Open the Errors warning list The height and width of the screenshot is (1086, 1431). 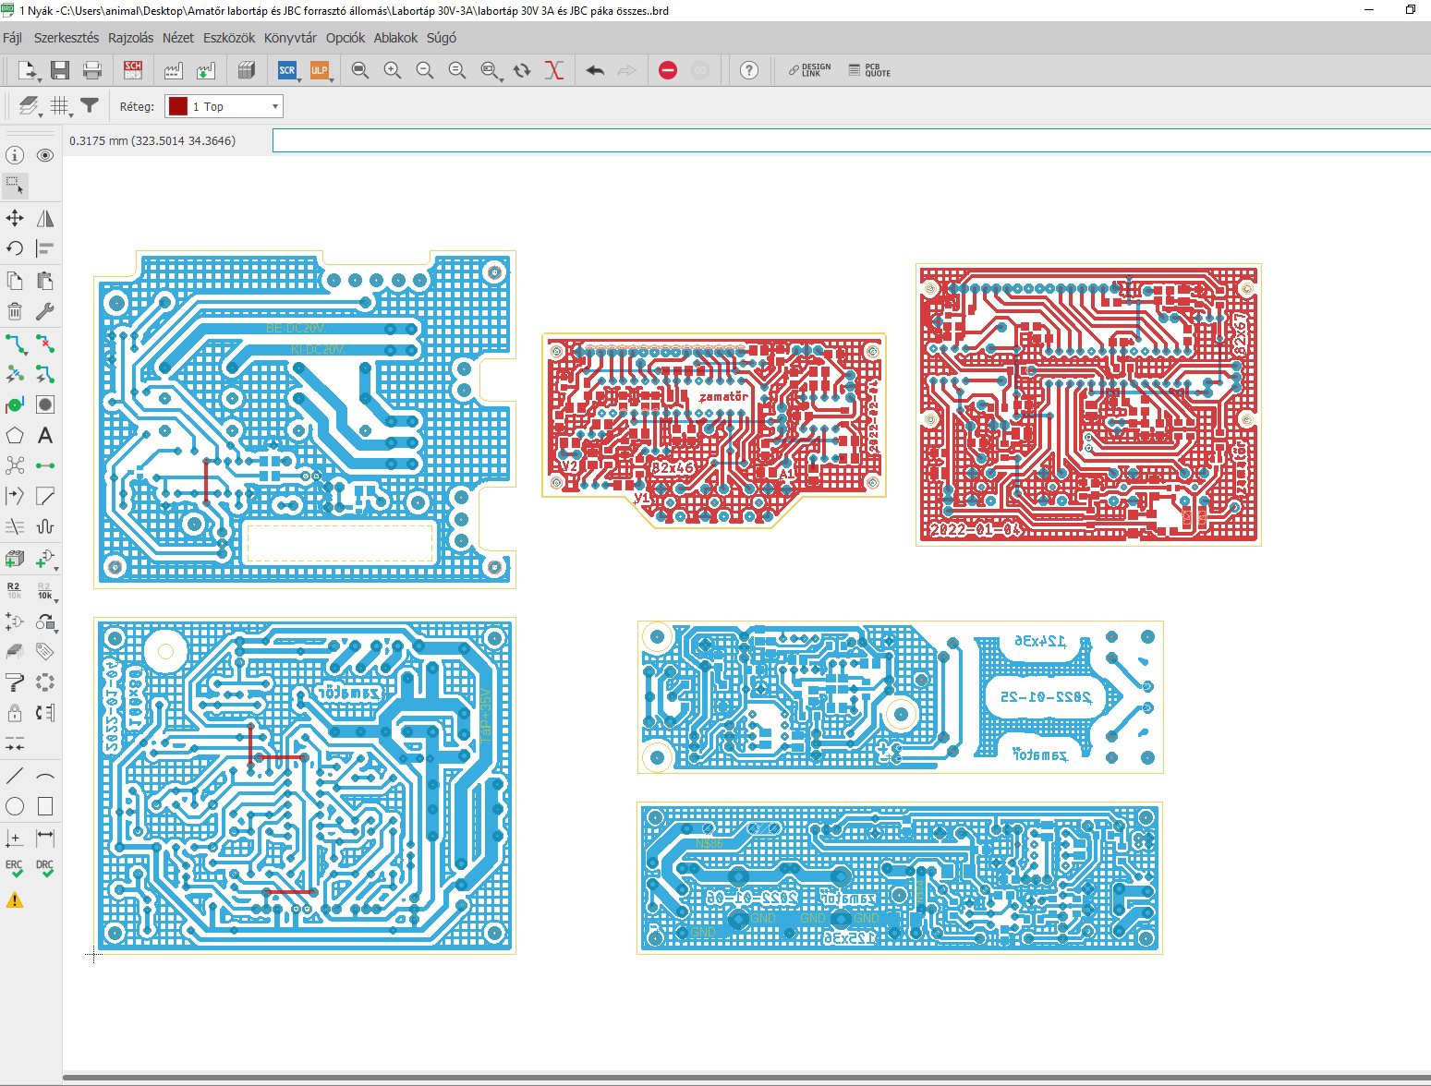15,900
